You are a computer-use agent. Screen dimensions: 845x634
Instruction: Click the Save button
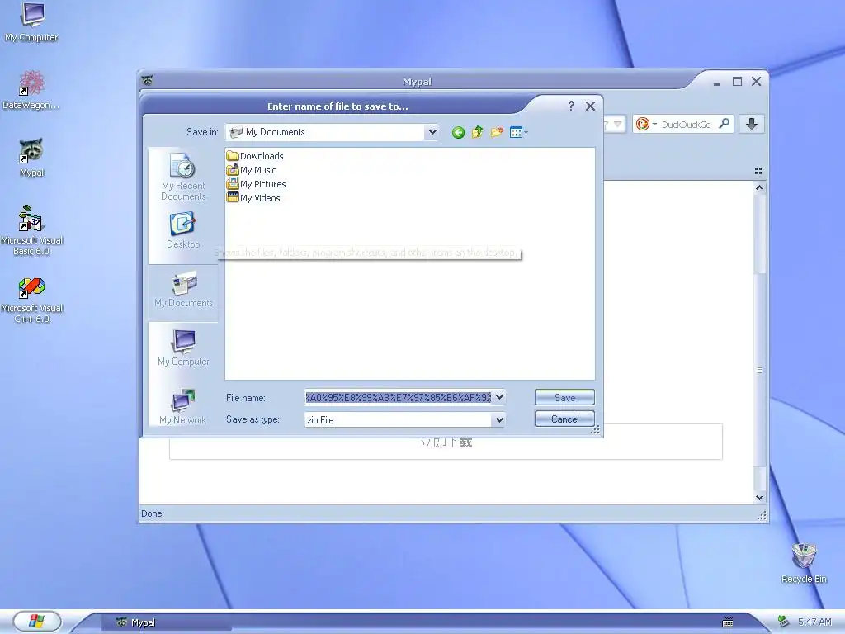click(x=564, y=397)
